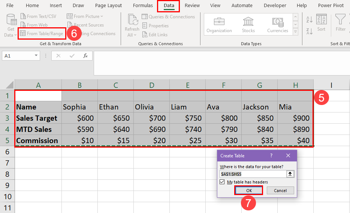Select row 8 header
Screen dimensions: 350x213
[x=7, y=174]
